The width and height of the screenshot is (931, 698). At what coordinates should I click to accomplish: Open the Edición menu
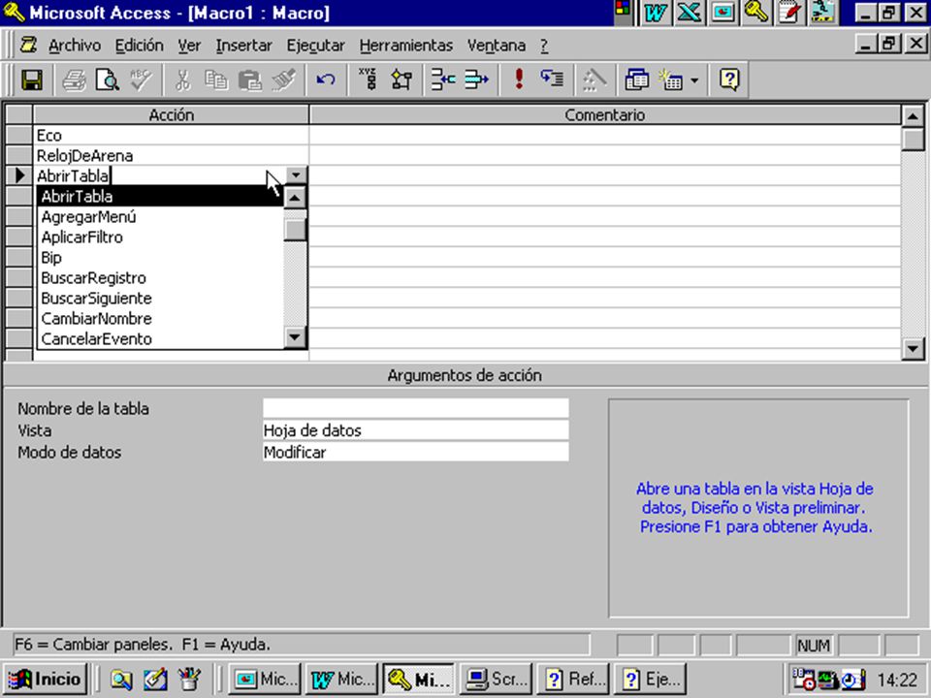139,46
